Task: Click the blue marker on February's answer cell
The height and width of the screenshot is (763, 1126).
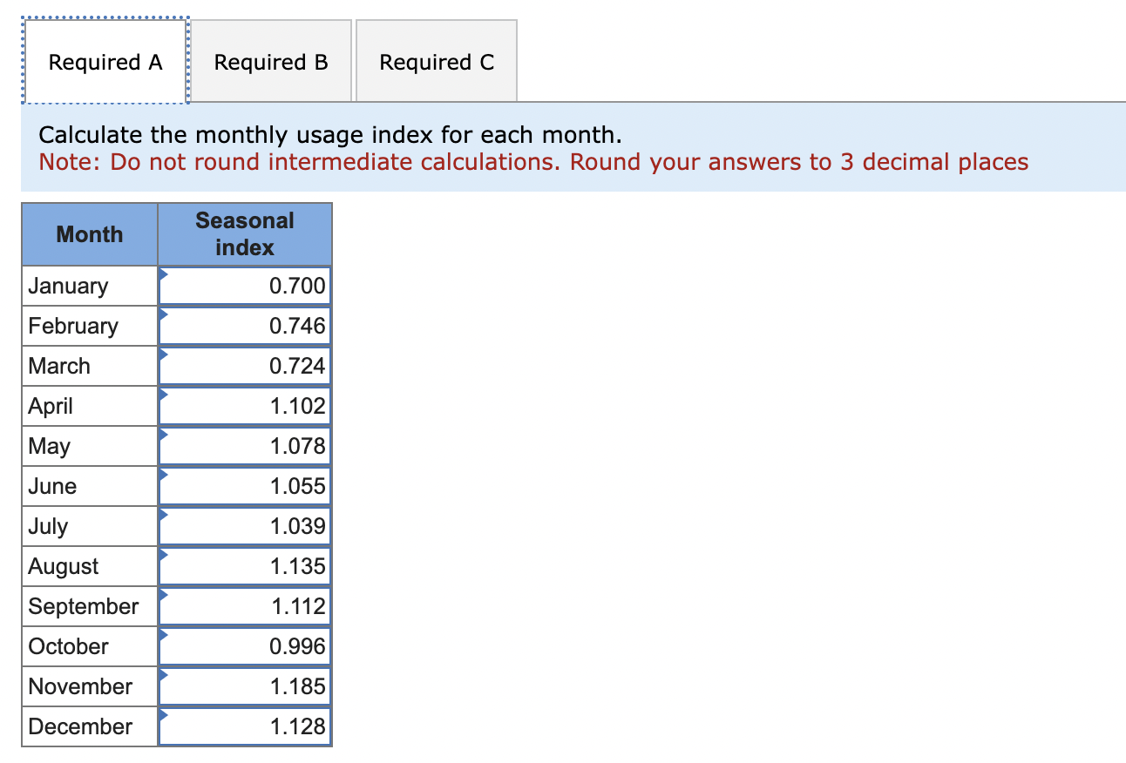Action: pos(162,317)
